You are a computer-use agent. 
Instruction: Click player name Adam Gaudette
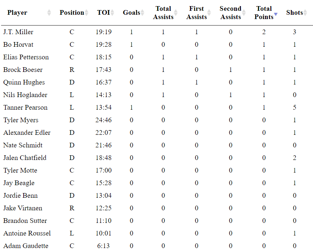pyautogui.click(x=26, y=246)
